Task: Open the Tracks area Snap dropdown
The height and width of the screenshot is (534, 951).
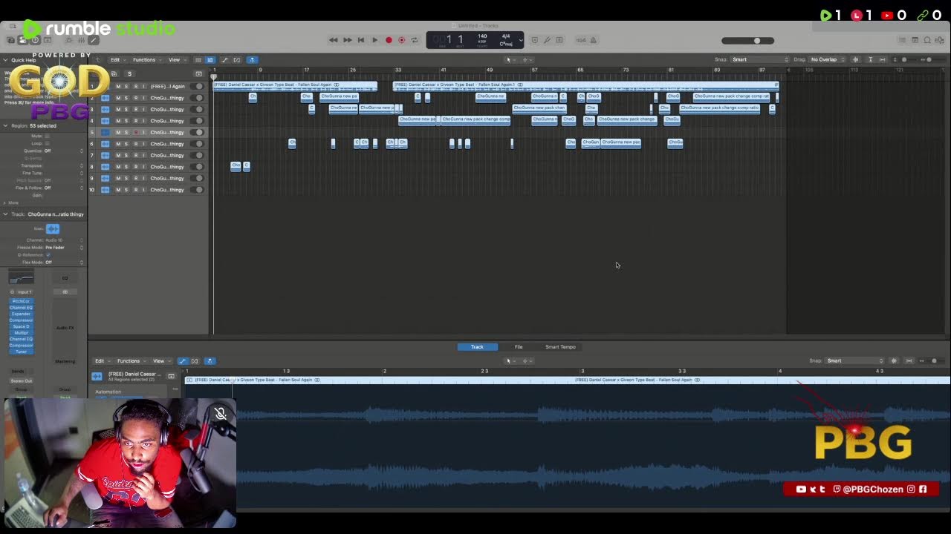Action: [760, 60]
